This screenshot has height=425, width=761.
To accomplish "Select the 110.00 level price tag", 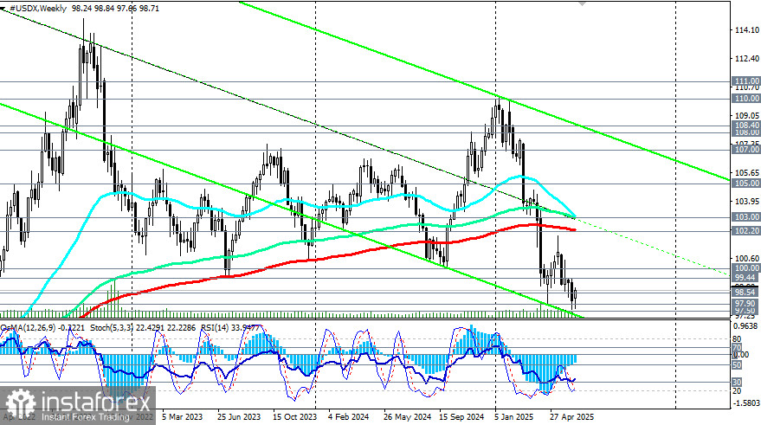I will pos(746,99).
